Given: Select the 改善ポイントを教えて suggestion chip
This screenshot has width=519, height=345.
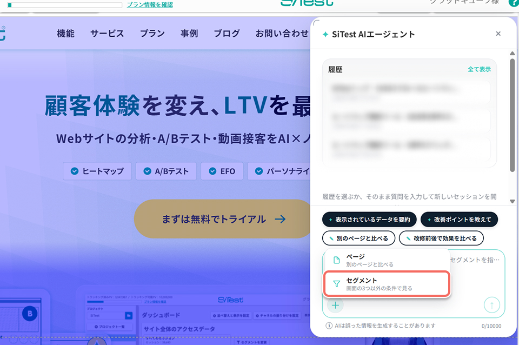Looking at the screenshot, I should (x=460, y=220).
